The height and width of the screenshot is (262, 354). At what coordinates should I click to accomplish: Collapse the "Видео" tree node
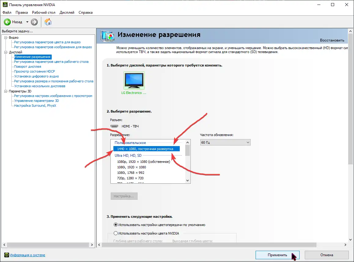6,38
